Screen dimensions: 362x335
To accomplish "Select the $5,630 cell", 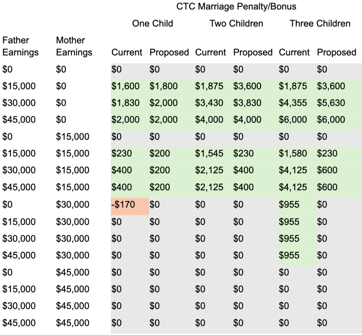I will (331, 103).
